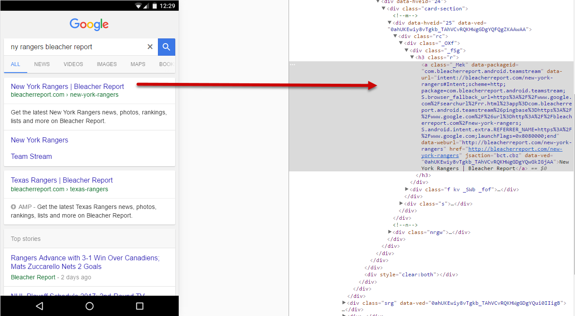Click the blue search magnifier button

(167, 47)
